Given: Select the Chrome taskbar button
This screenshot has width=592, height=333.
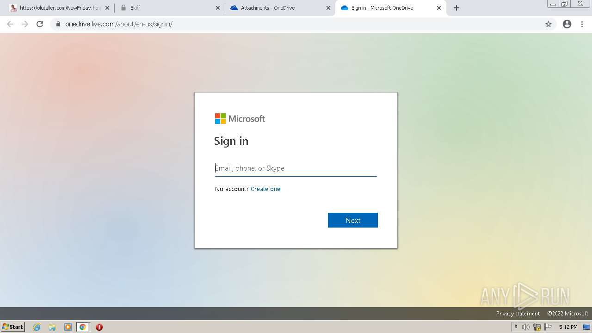Looking at the screenshot, I should tap(83, 327).
